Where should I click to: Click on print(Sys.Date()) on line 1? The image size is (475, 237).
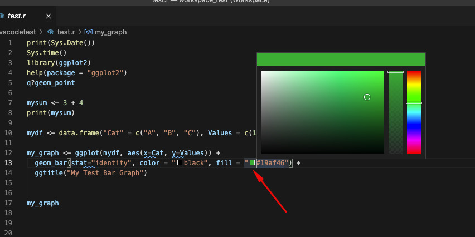tap(60, 43)
